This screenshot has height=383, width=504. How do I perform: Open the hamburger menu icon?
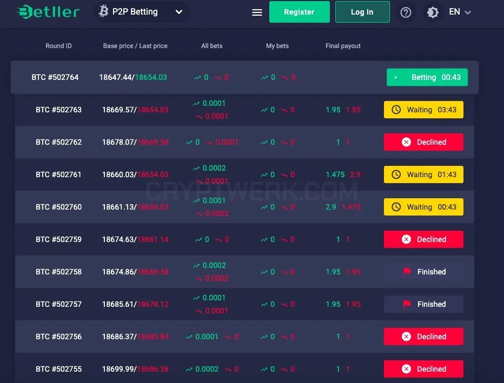tap(257, 12)
